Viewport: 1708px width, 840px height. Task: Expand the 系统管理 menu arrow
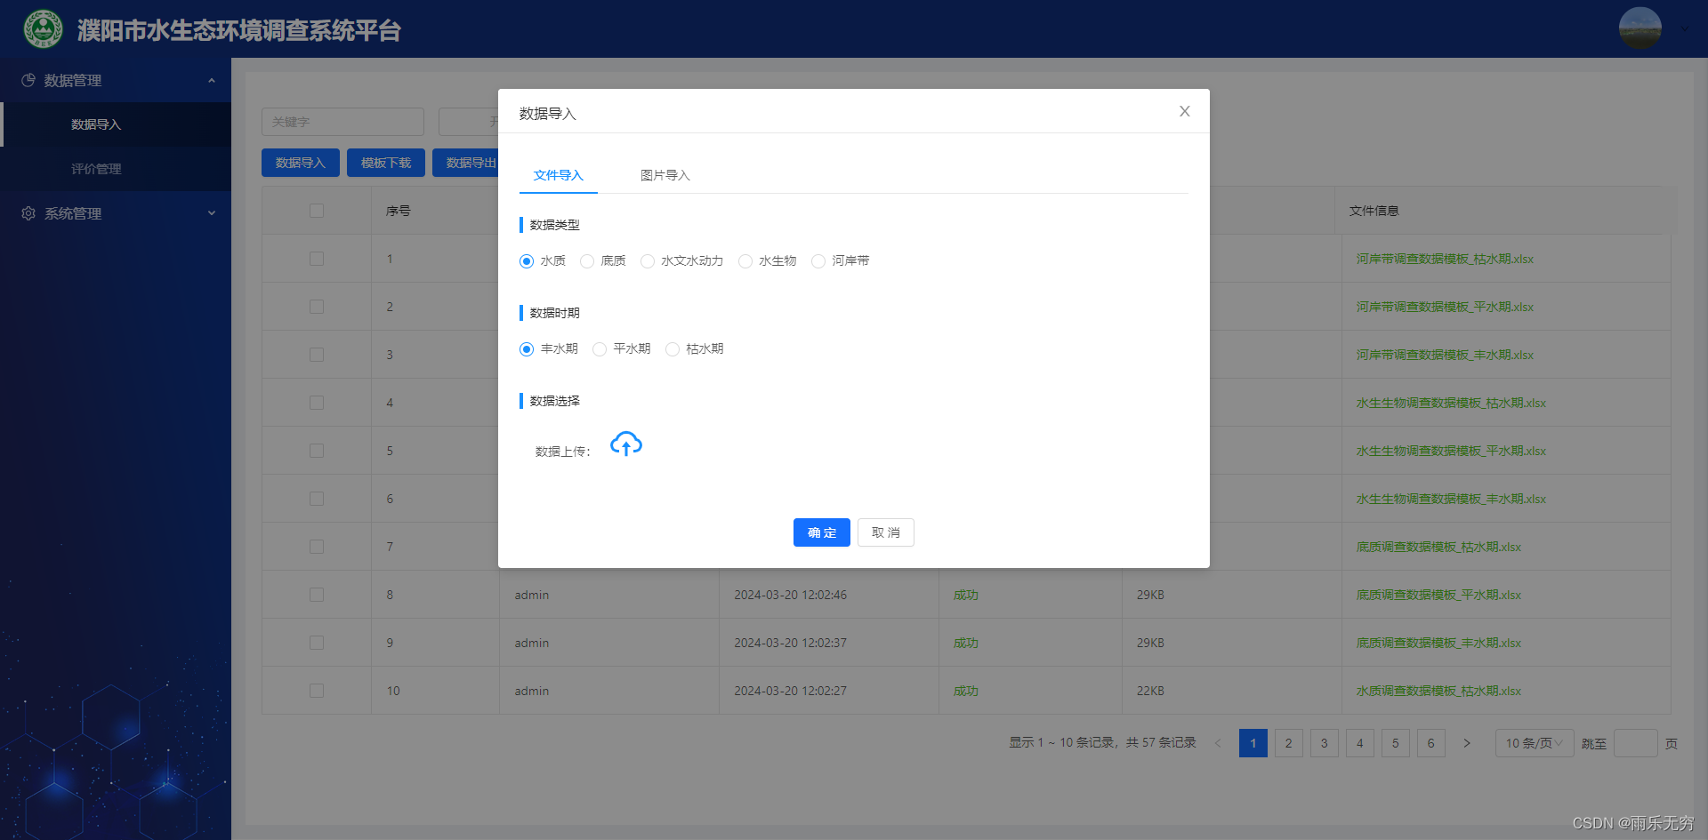pyautogui.click(x=212, y=213)
